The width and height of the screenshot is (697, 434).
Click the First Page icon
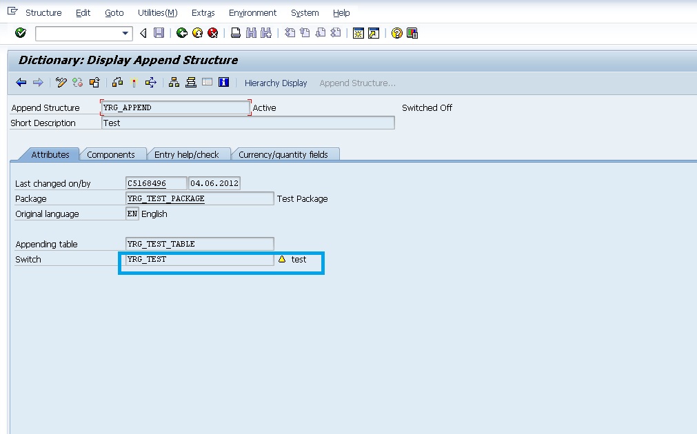290,33
